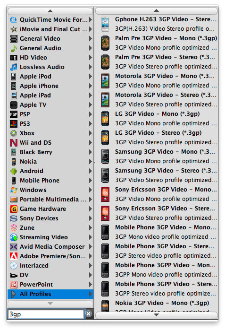Screen dimensions: 225x331
Task: Choose Mobile Phone 3GPP Video Stereo profile
Action: click(x=157, y=289)
